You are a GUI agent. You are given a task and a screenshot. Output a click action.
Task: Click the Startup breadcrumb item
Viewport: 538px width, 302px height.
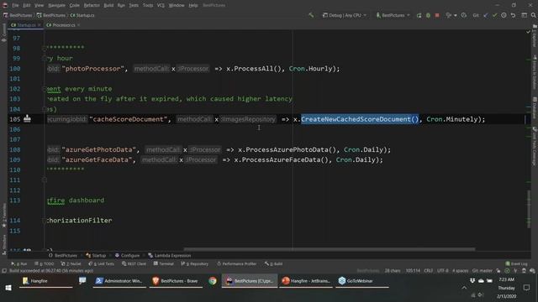(96, 255)
